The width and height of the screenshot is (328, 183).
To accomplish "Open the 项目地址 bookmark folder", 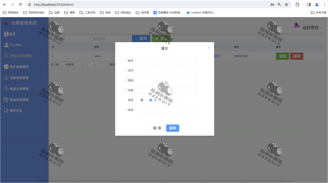I will click(x=123, y=12).
